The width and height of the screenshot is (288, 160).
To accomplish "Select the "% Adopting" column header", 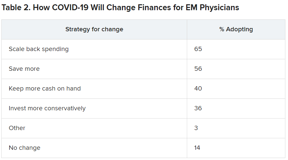I will click(x=236, y=29).
